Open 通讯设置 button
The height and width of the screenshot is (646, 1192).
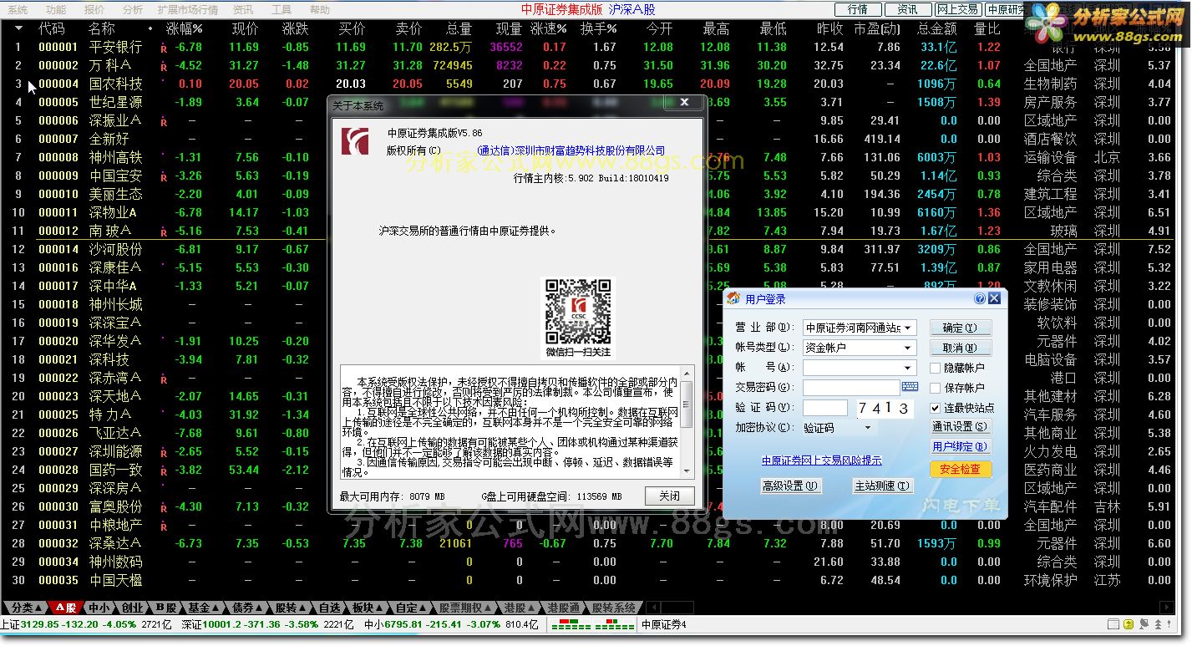click(x=961, y=426)
